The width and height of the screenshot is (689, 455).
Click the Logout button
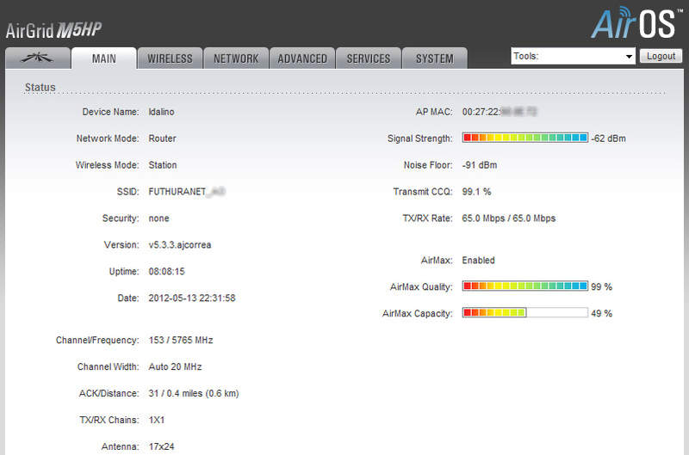tap(661, 56)
